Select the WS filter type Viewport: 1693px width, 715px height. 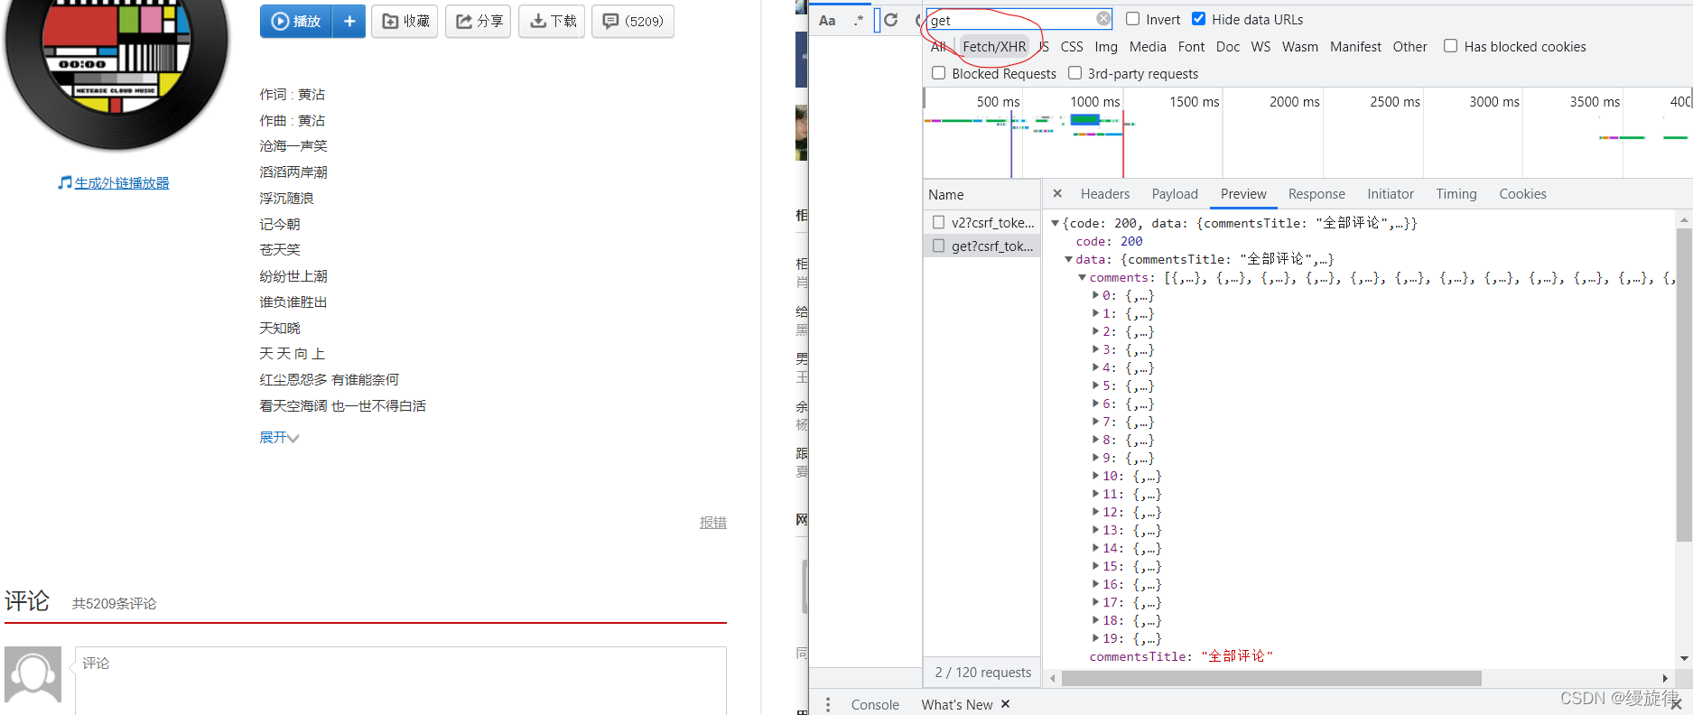(1260, 47)
